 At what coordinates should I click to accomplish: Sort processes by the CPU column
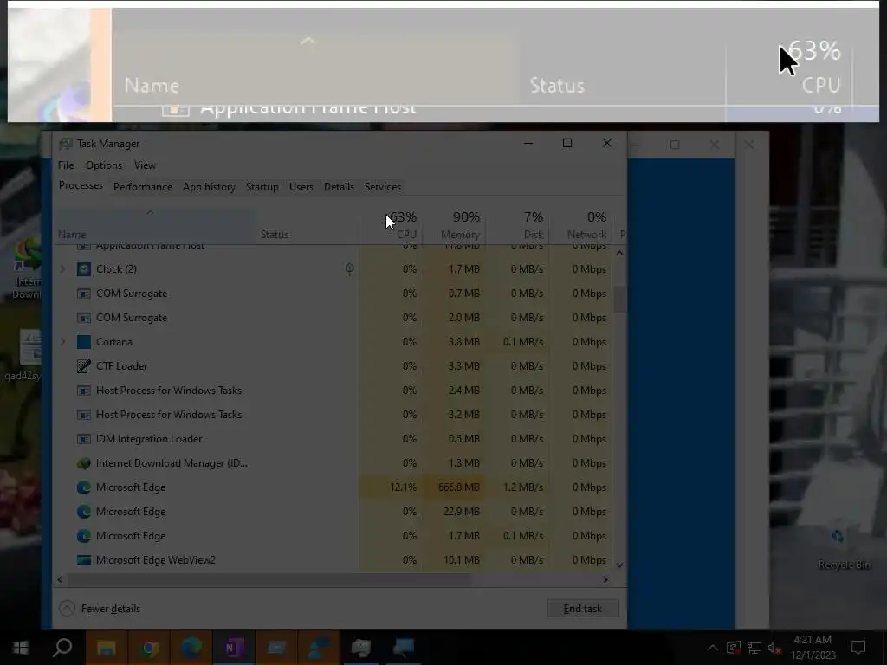[x=391, y=225]
